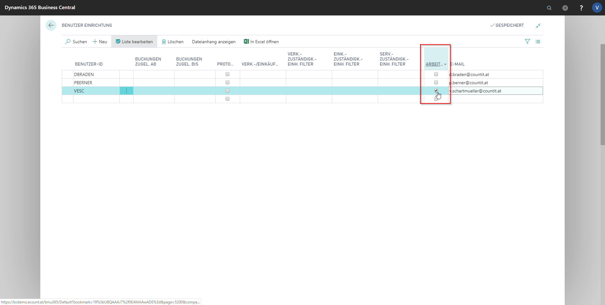
Task: Click Dynamics 365 Business Central title
Action: 40,8
